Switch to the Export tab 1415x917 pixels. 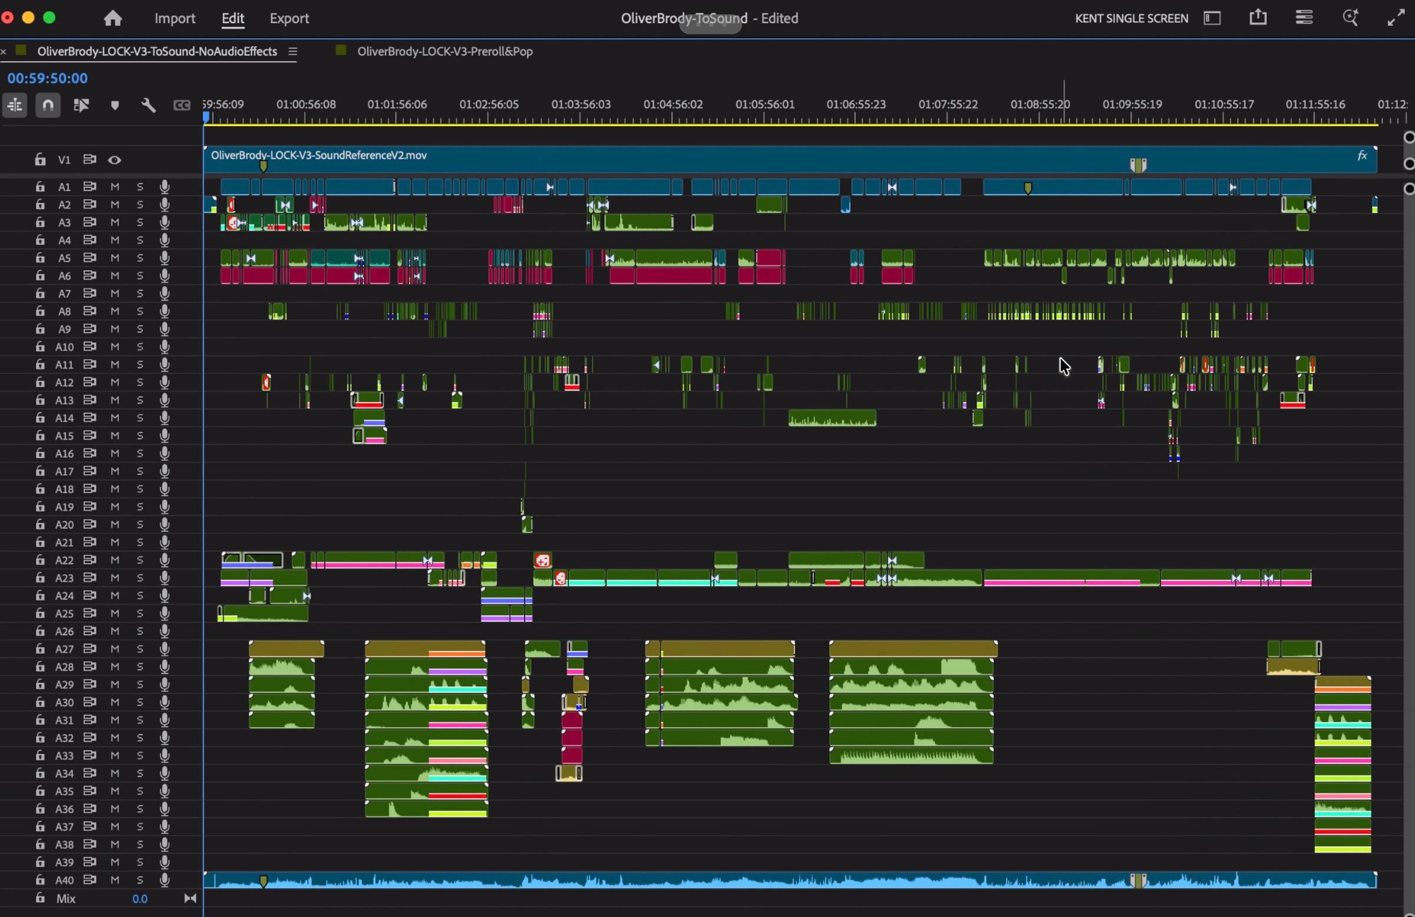click(289, 18)
